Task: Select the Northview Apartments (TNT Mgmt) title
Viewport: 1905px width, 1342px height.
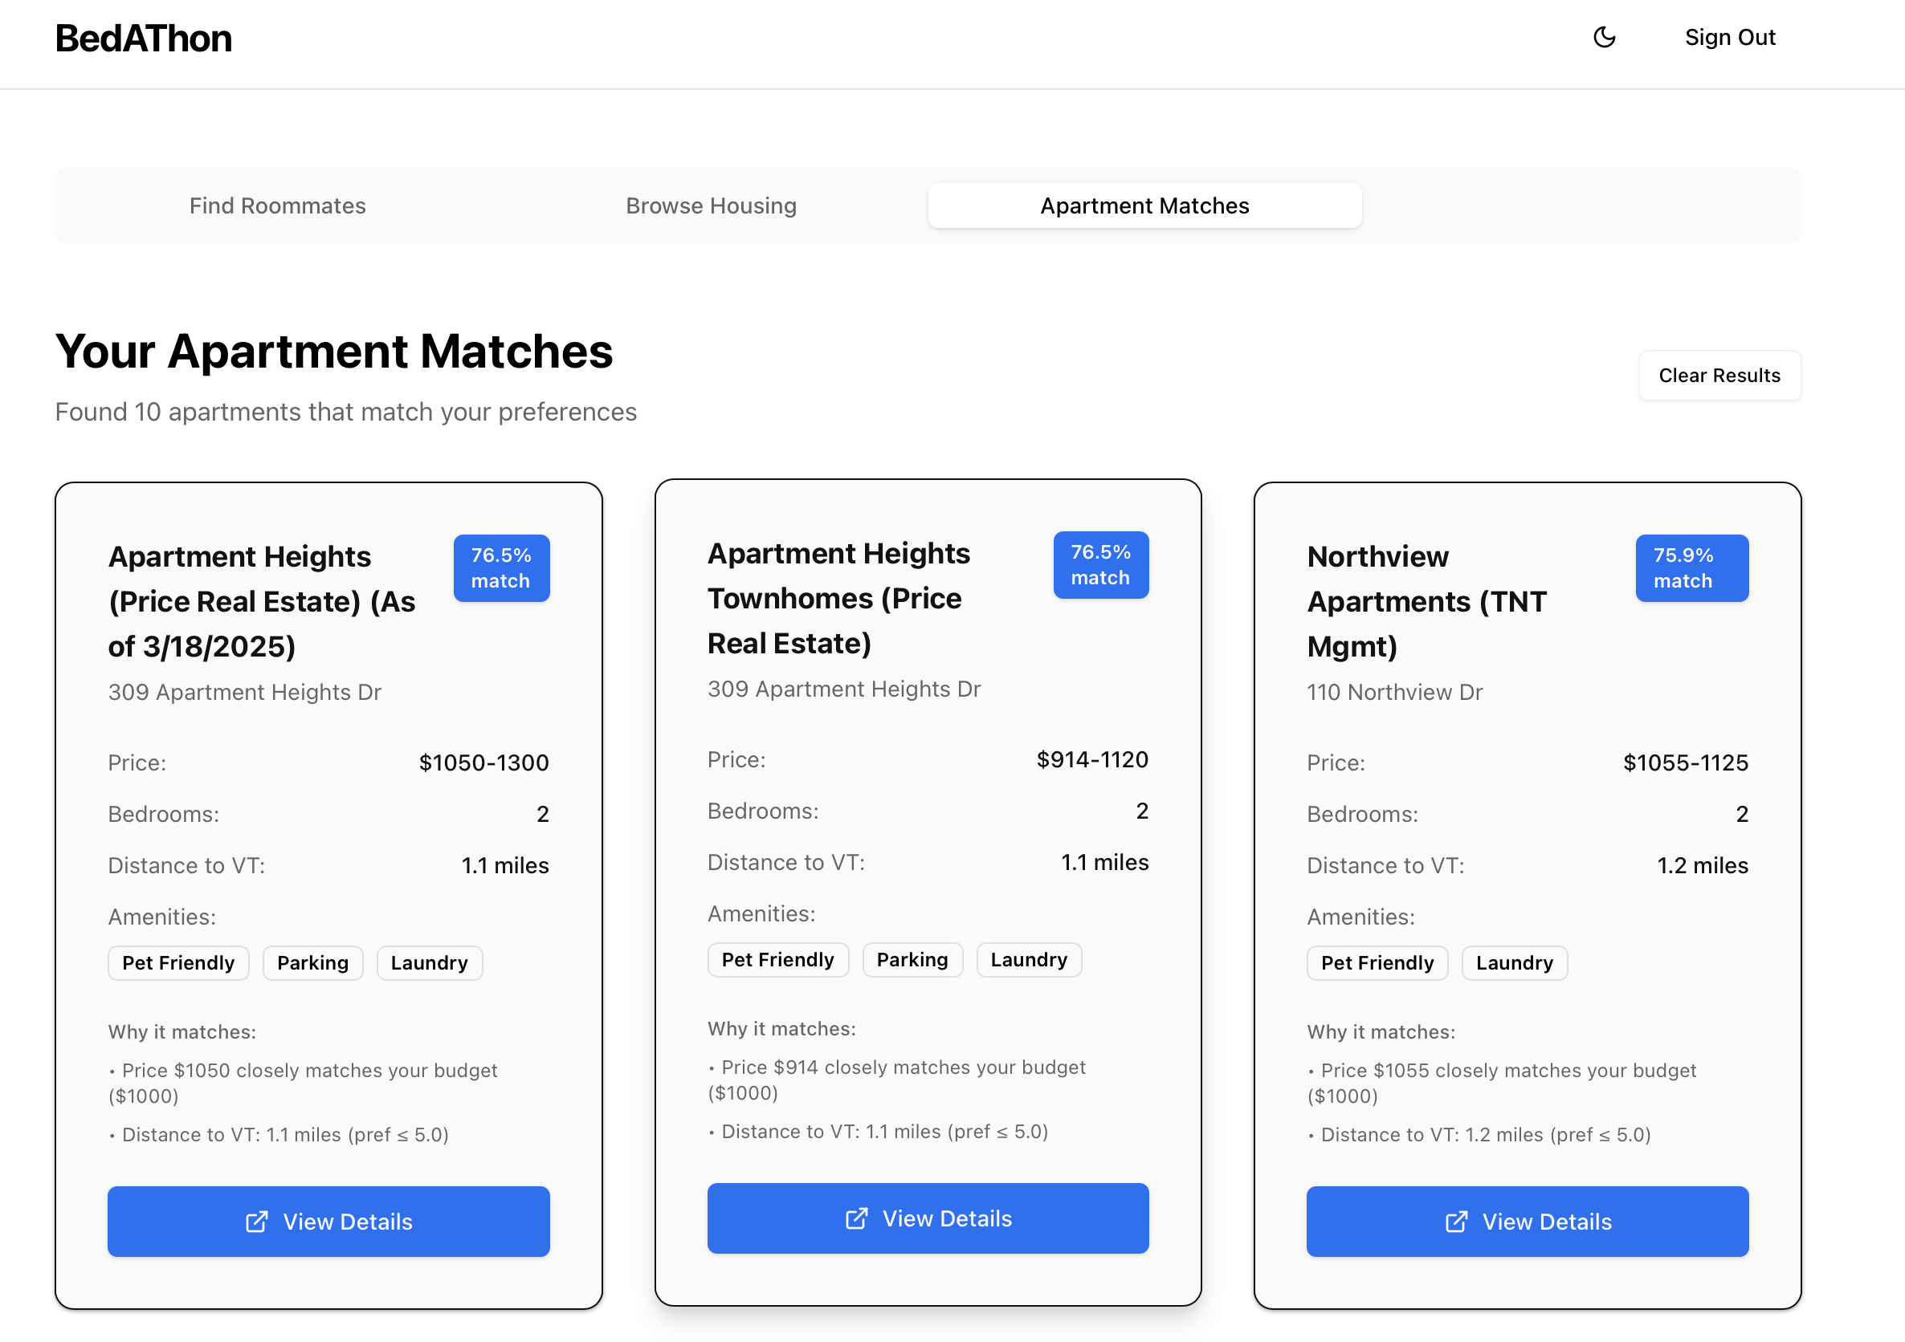Action: [x=1426, y=601]
